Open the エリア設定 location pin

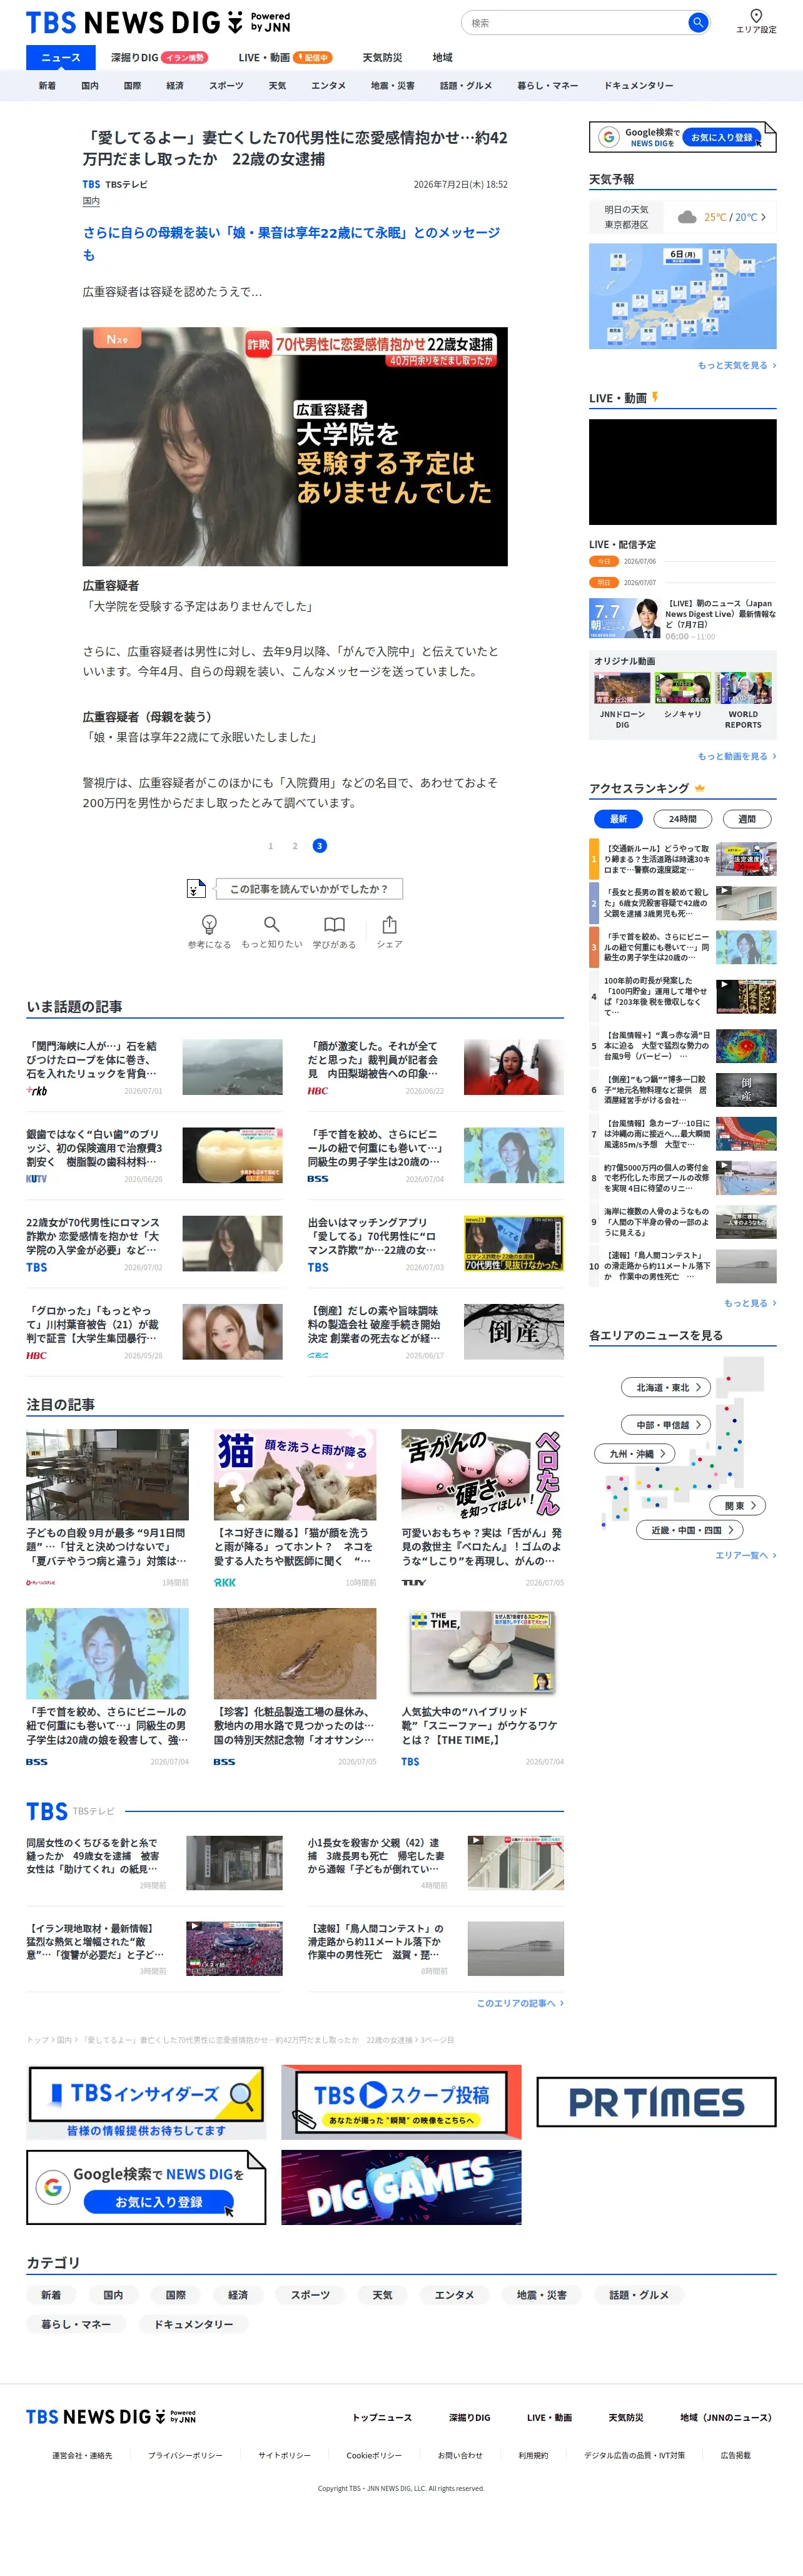pyautogui.click(x=756, y=21)
